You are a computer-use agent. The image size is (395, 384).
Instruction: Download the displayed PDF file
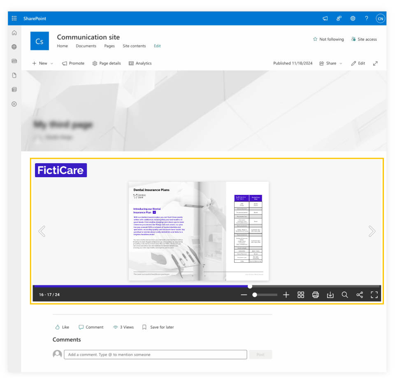330,295
